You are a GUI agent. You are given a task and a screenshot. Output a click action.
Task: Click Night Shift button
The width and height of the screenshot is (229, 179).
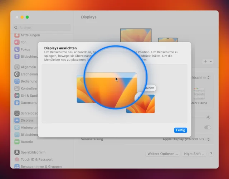tap(194, 154)
